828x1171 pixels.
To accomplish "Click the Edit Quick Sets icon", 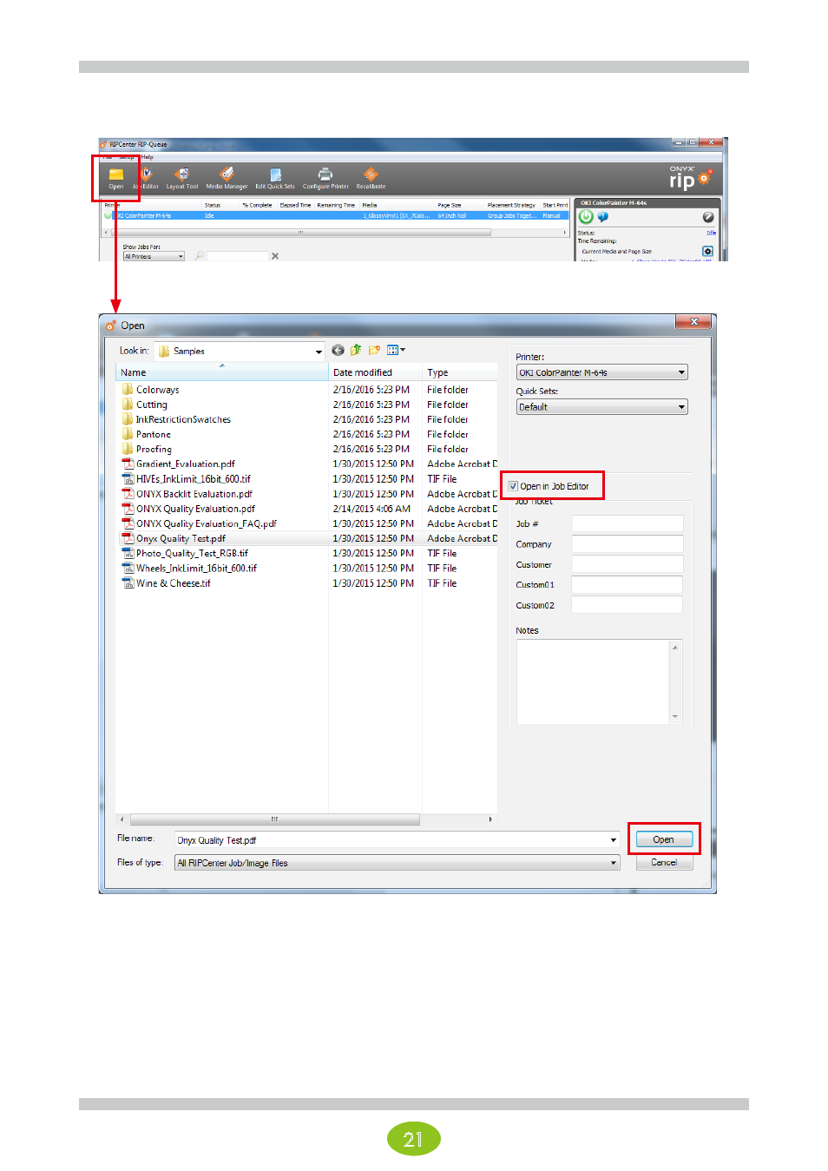I will coord(275,177).
